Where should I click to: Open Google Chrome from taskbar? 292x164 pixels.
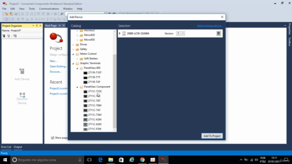[x=142, y=160]
